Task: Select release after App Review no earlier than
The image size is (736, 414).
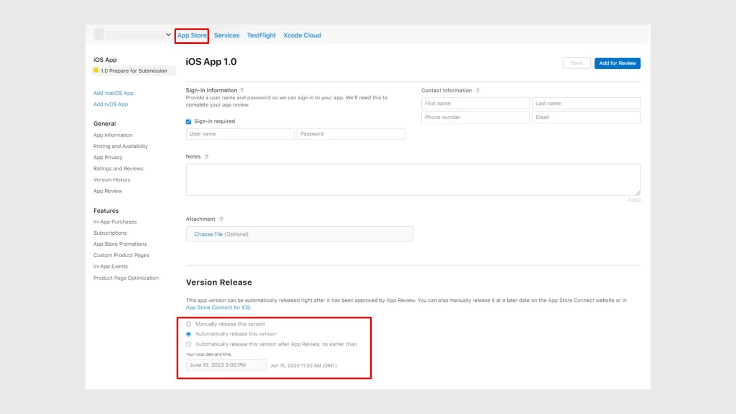Action: [189, 344]
